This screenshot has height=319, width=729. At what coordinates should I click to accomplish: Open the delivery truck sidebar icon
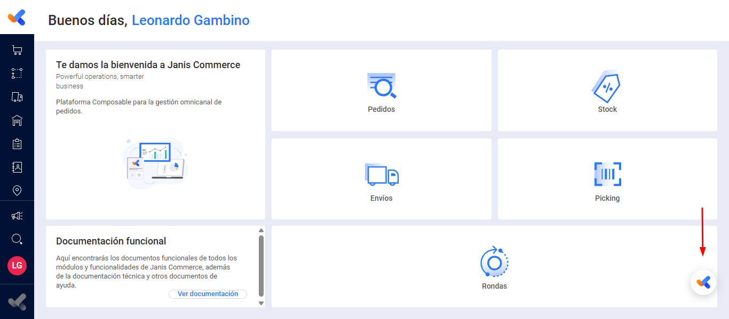(17, 97)
